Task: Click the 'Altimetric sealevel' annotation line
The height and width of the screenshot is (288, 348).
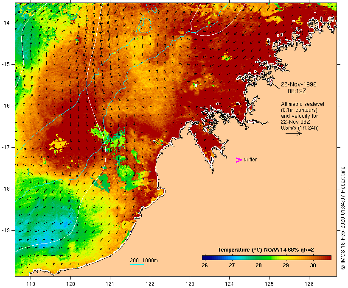Action: 303,104
